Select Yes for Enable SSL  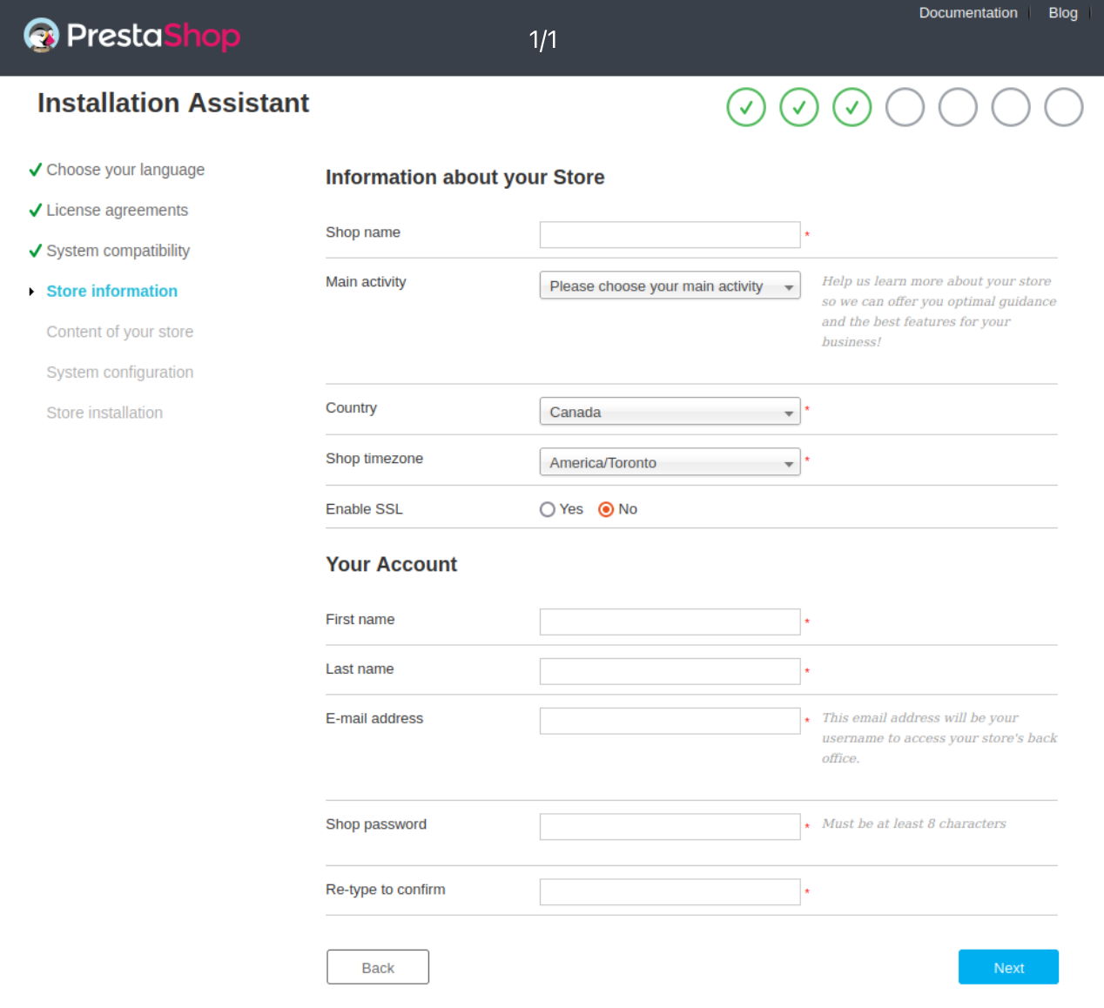pos(548,509)
